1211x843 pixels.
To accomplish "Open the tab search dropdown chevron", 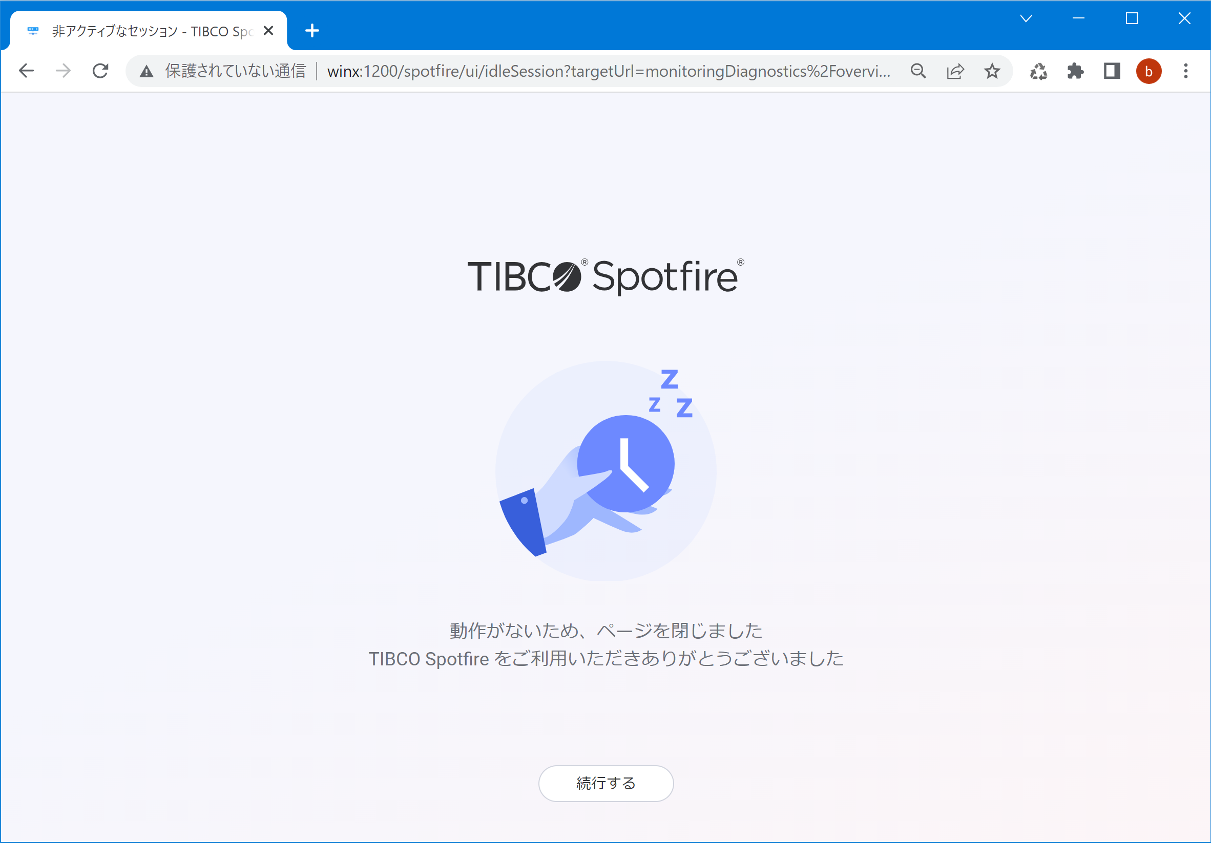I will click(1026, 19).
